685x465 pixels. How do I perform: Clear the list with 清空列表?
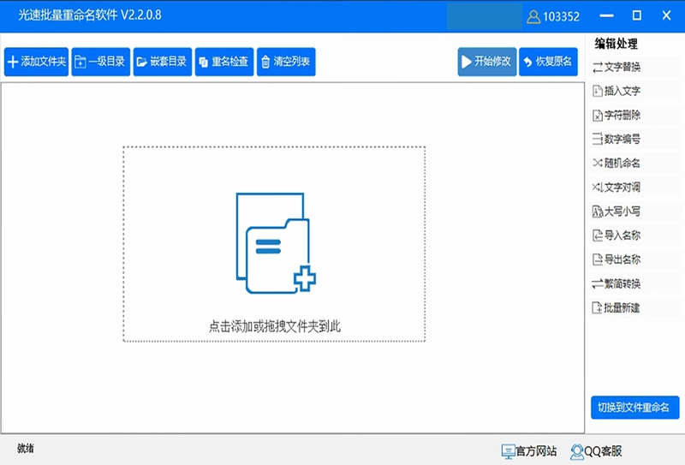286,62
